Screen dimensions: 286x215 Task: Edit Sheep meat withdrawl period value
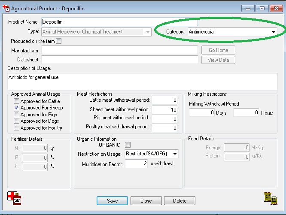click(x=164, y=109)
